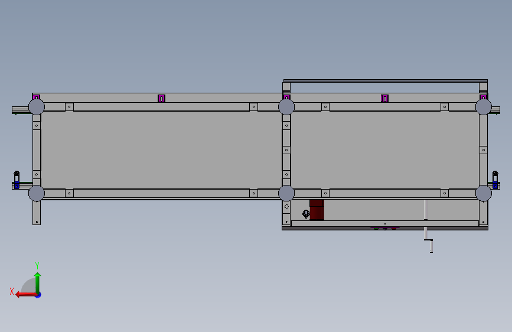This screenshot has width=512, height=332.
Task: Select the dark red motor block
Action: (x=317, y=210)
